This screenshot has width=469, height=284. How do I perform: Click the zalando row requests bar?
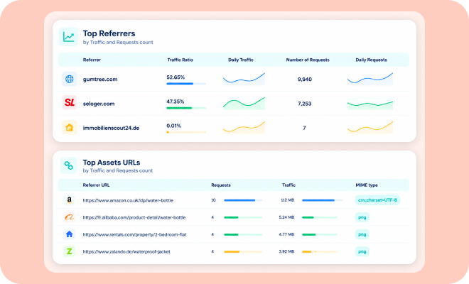pos(243,252)
